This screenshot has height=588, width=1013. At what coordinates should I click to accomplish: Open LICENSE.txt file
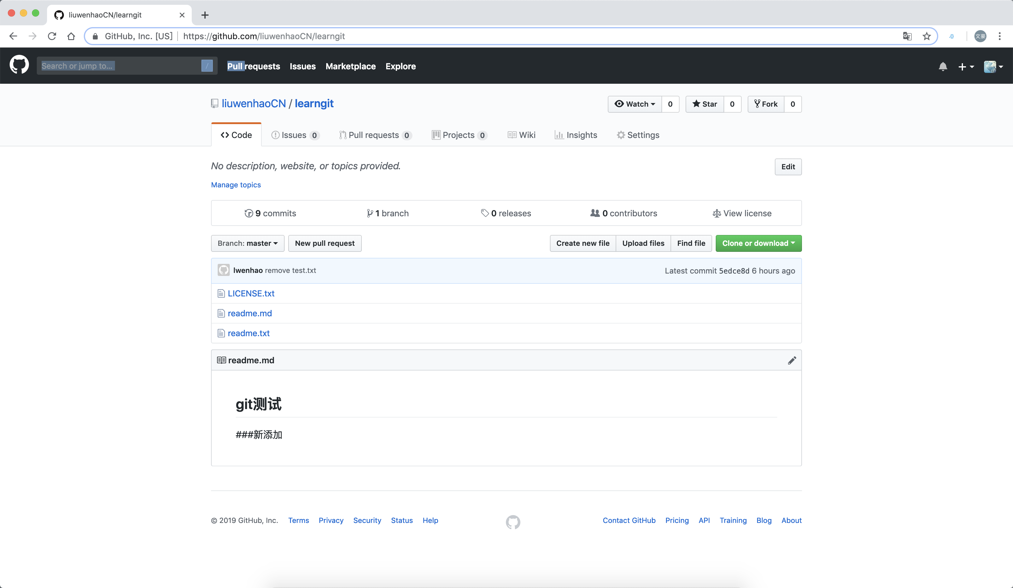click(251, 293)
